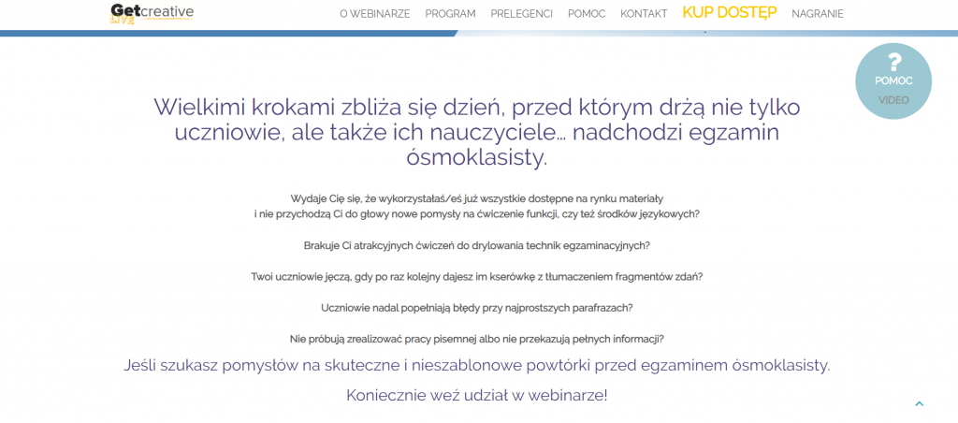958x423 pixels.
Task: Open the O Webinarze menu item
Action: point(375,14)
